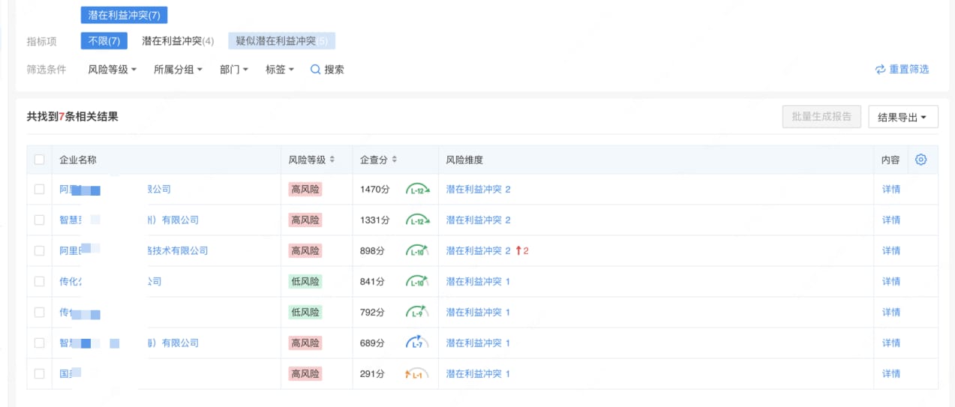Select the checkbox for the 291分 row
The width and height of the screenshot is (955, 407).
click(x=40, y=374)
